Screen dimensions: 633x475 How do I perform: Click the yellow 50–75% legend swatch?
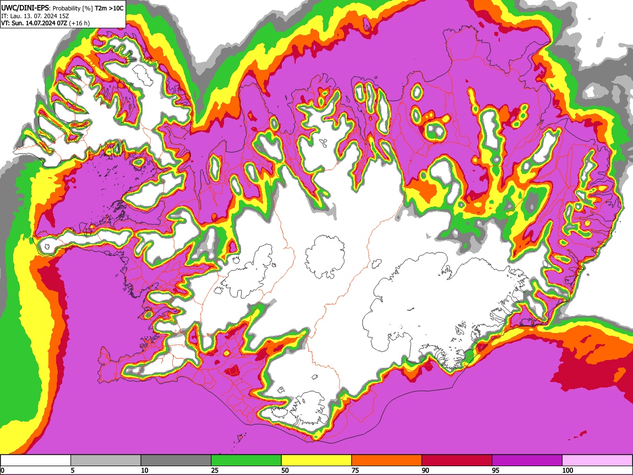(316, 461)
